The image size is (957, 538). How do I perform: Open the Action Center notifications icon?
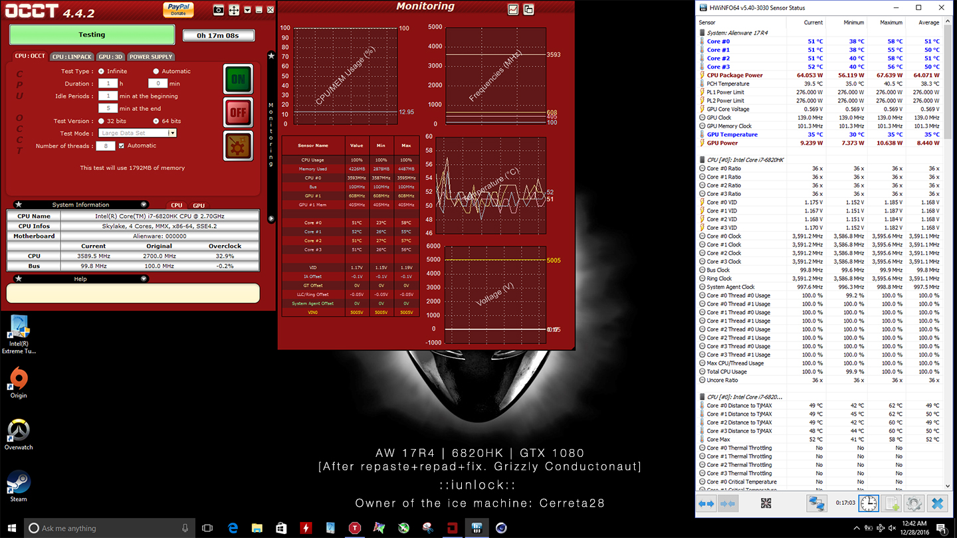[942, 528]
